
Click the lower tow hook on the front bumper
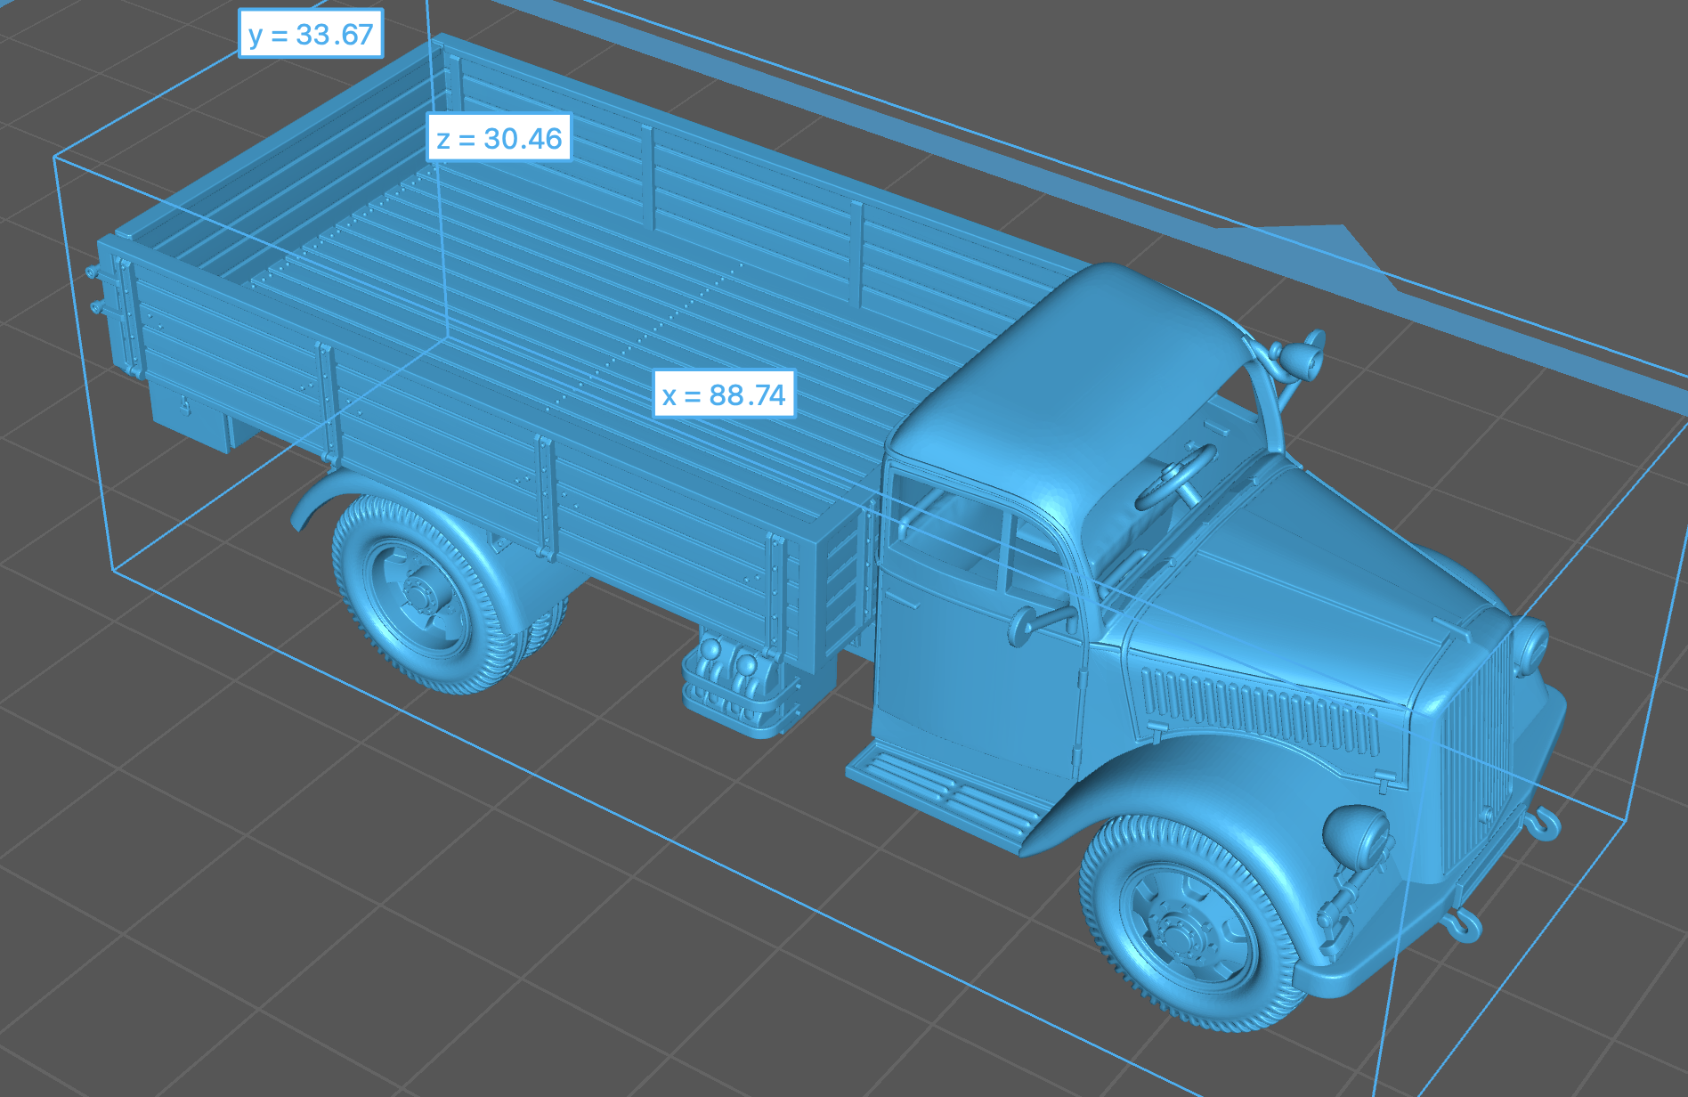click(1462, 926)
